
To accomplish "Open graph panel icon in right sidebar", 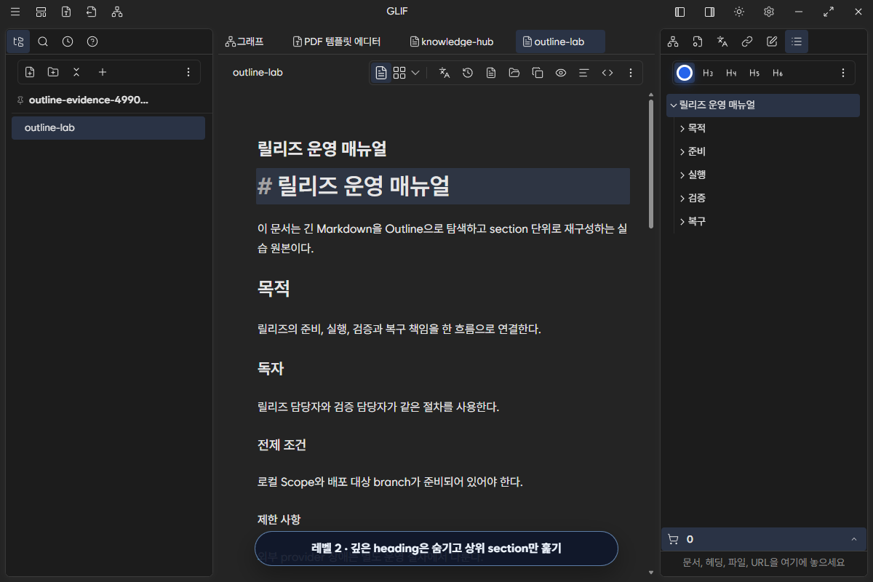I will 673,41.
